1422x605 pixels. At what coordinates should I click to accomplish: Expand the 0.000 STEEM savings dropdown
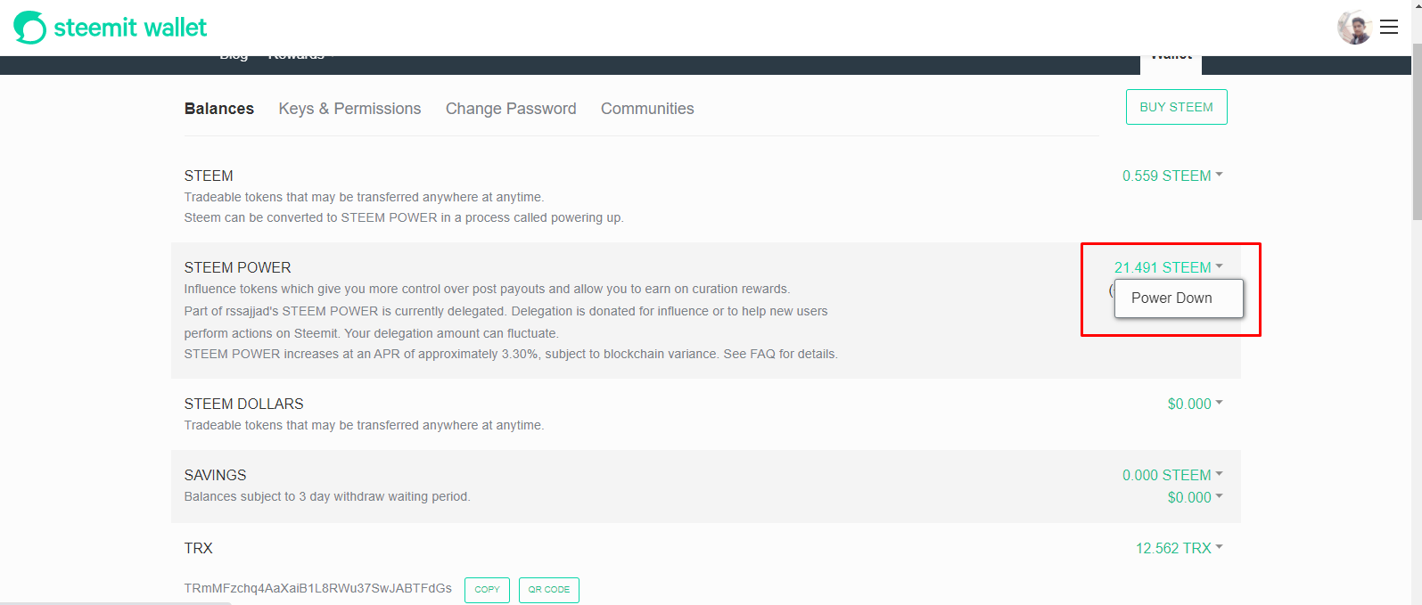point(1172,475)
